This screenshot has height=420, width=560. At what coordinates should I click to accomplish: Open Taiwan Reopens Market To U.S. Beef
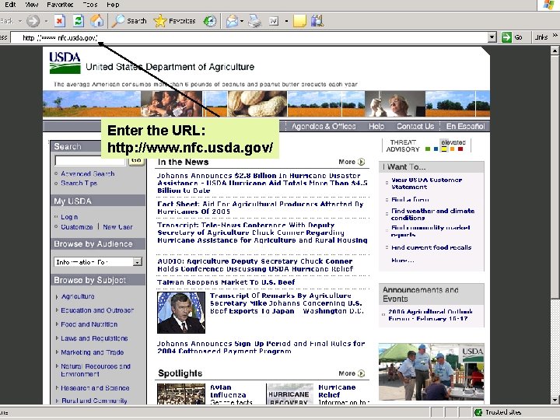226,282
